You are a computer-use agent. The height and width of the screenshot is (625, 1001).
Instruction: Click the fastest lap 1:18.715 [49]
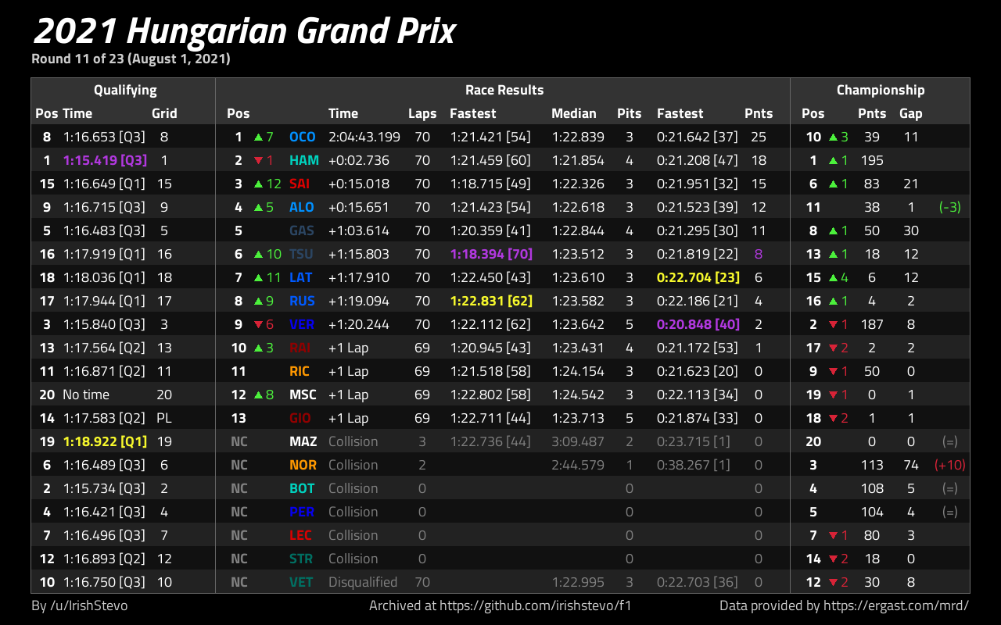point(490,184)
